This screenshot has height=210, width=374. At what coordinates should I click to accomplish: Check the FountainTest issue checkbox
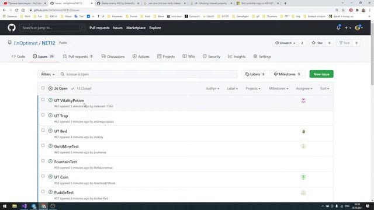pyautogui.click(x=43, y=161)
